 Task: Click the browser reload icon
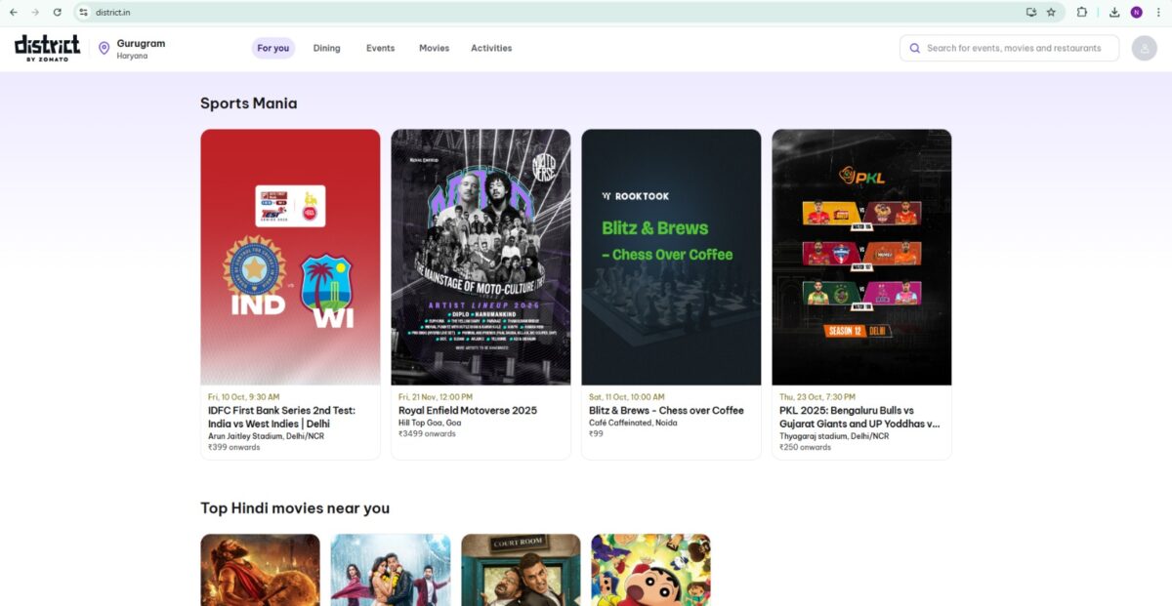click(x=58, y=12)
